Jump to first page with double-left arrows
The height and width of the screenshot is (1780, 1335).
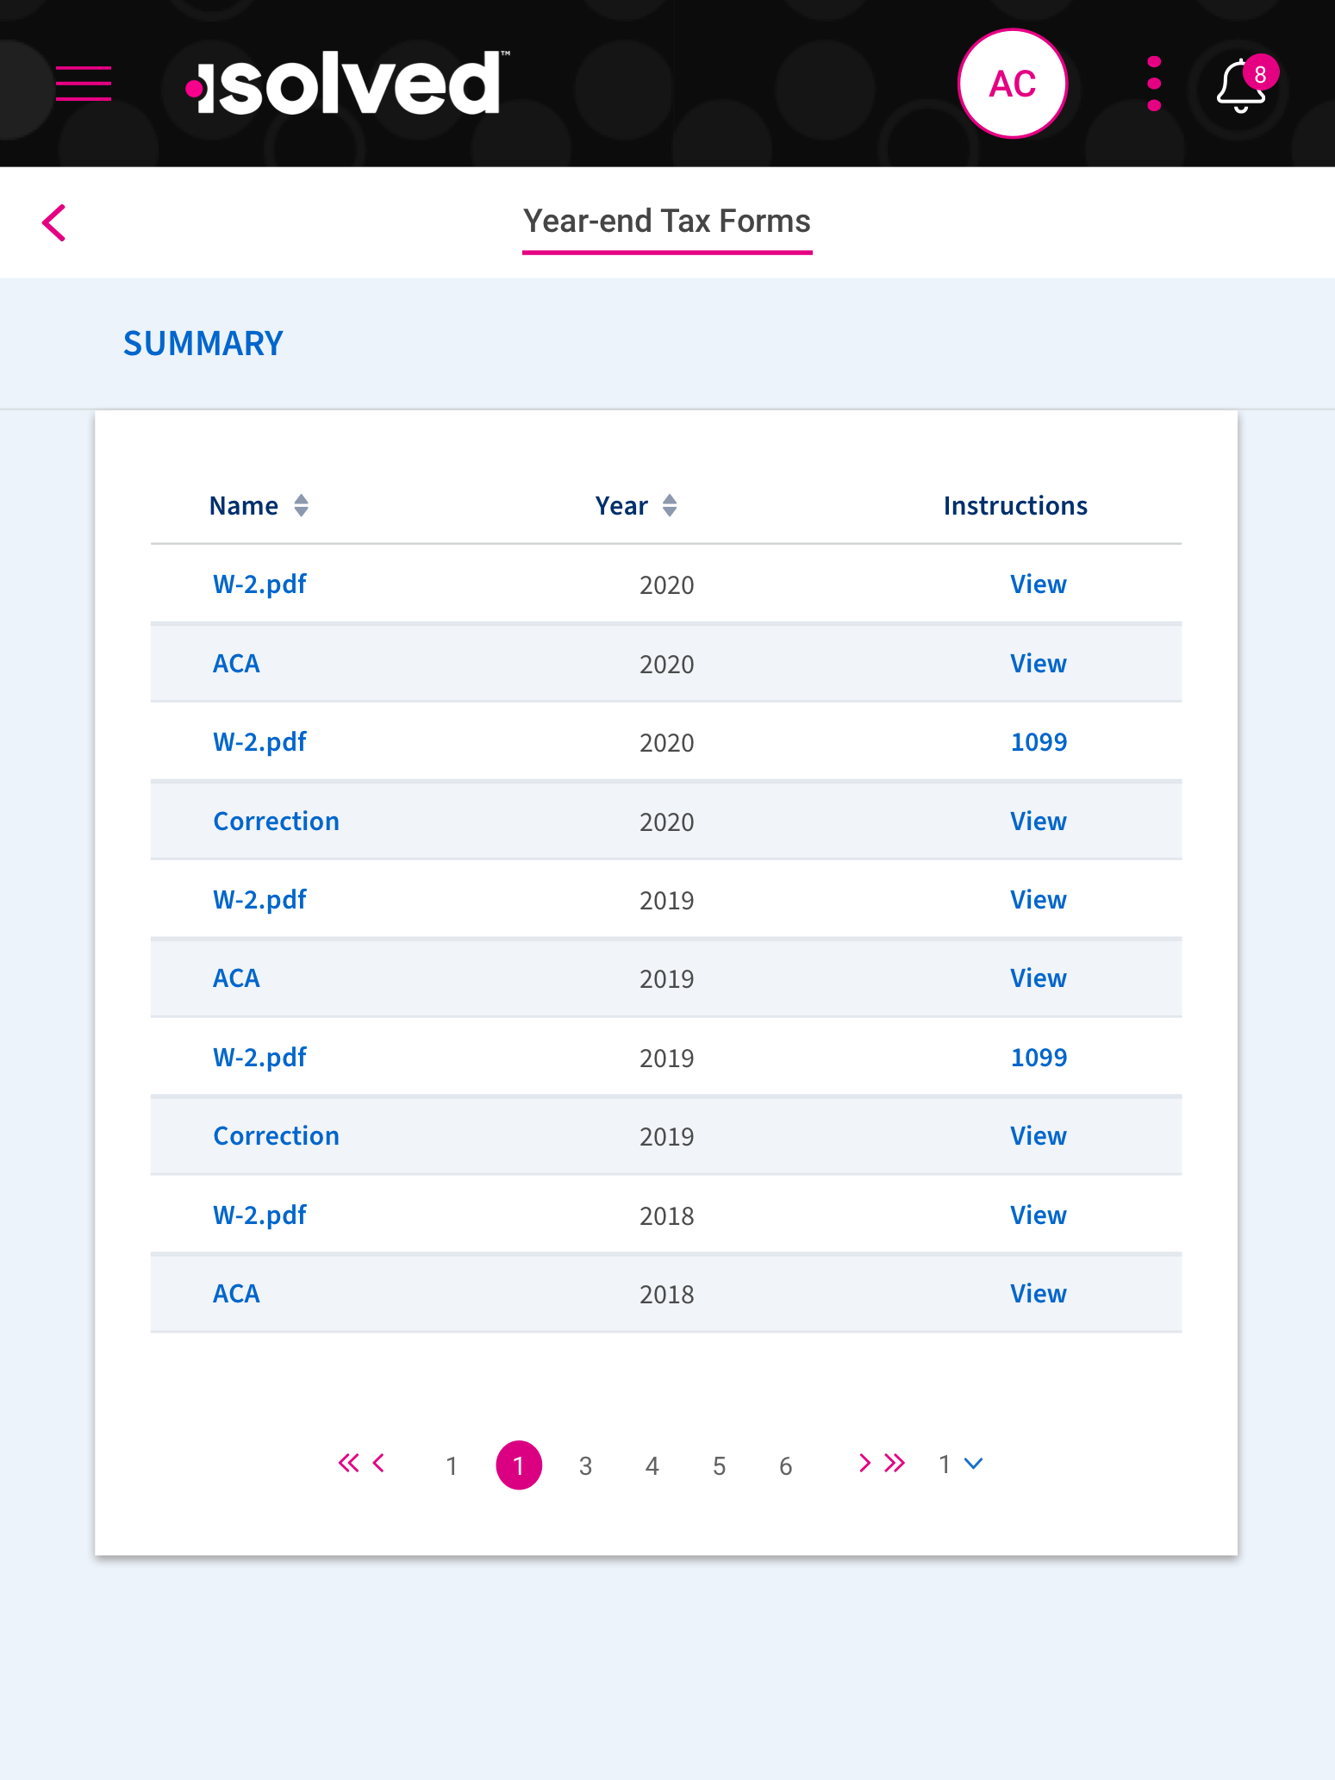click(348, 1463)
